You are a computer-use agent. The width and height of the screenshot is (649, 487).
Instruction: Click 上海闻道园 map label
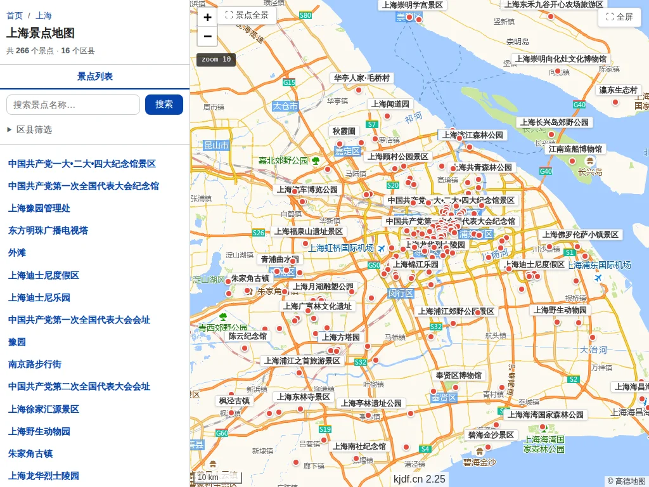390,104
